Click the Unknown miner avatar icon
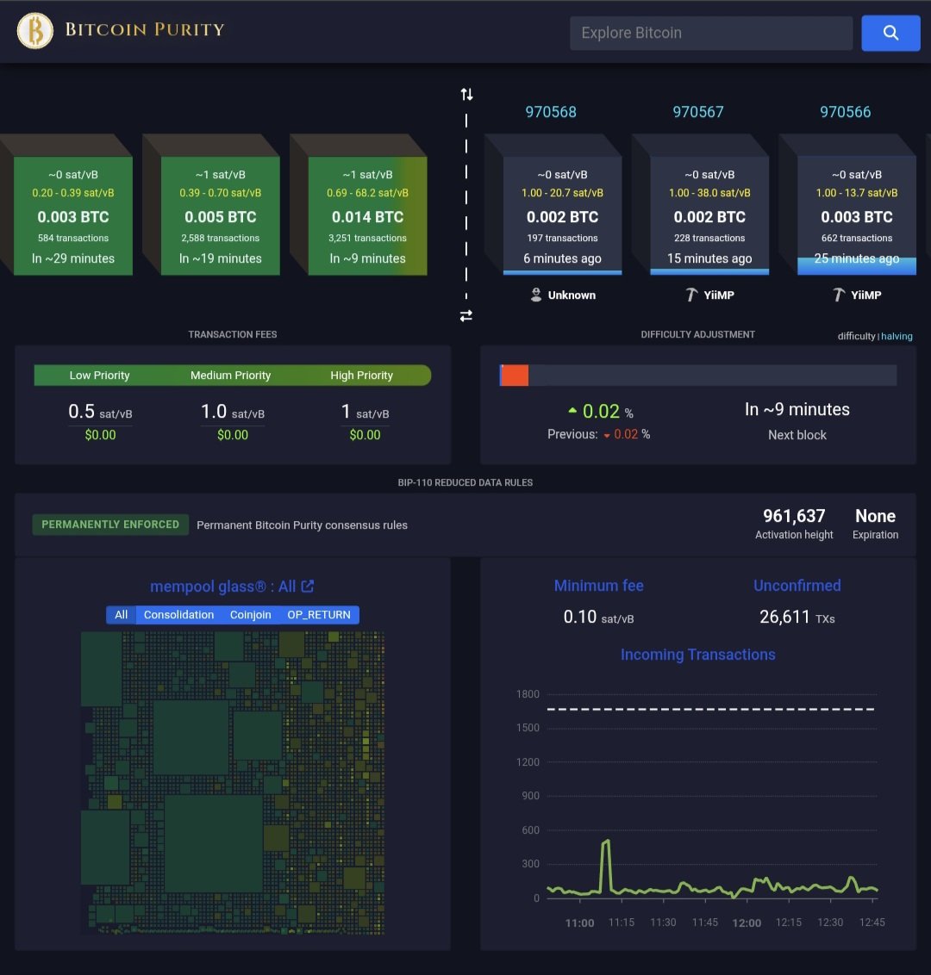 [x=536, y=295]
